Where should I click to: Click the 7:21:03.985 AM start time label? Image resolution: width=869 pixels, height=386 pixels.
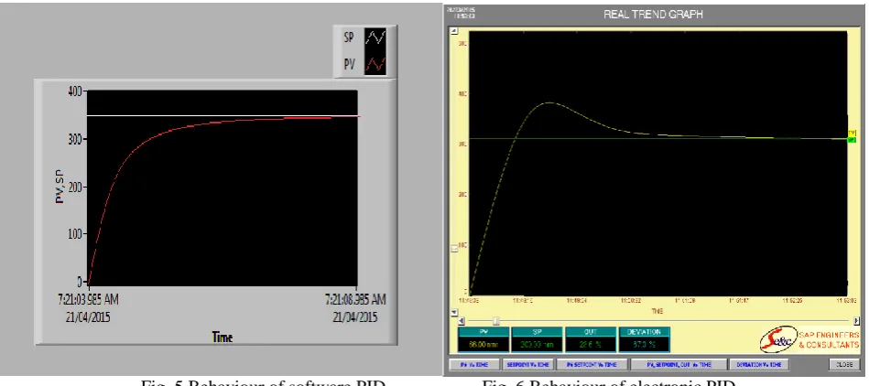tap(88, 300)
